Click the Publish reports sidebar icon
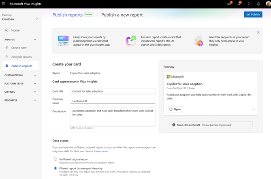 point(7,66)
